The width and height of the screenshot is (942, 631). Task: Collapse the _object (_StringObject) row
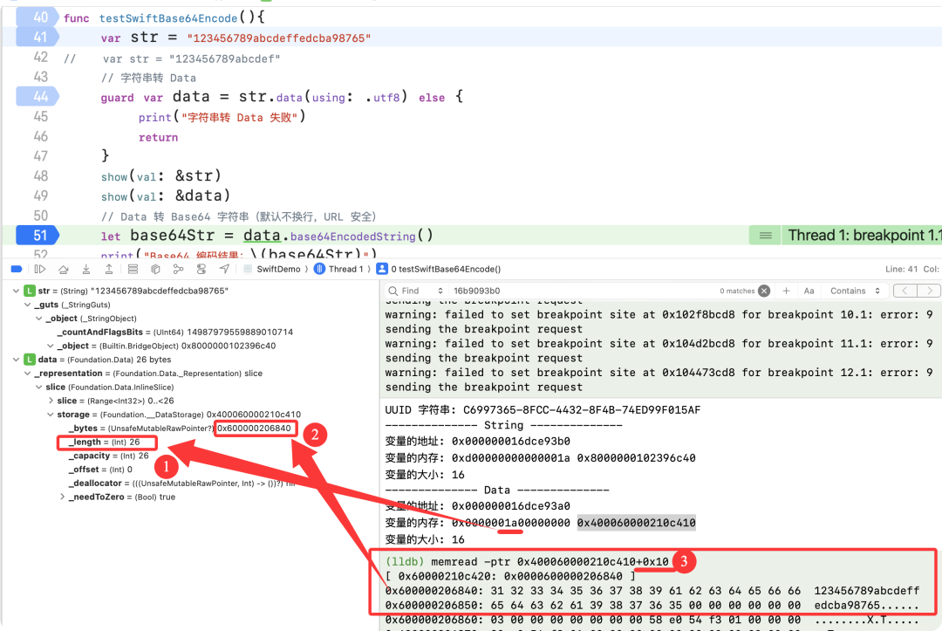pos(38,319)
